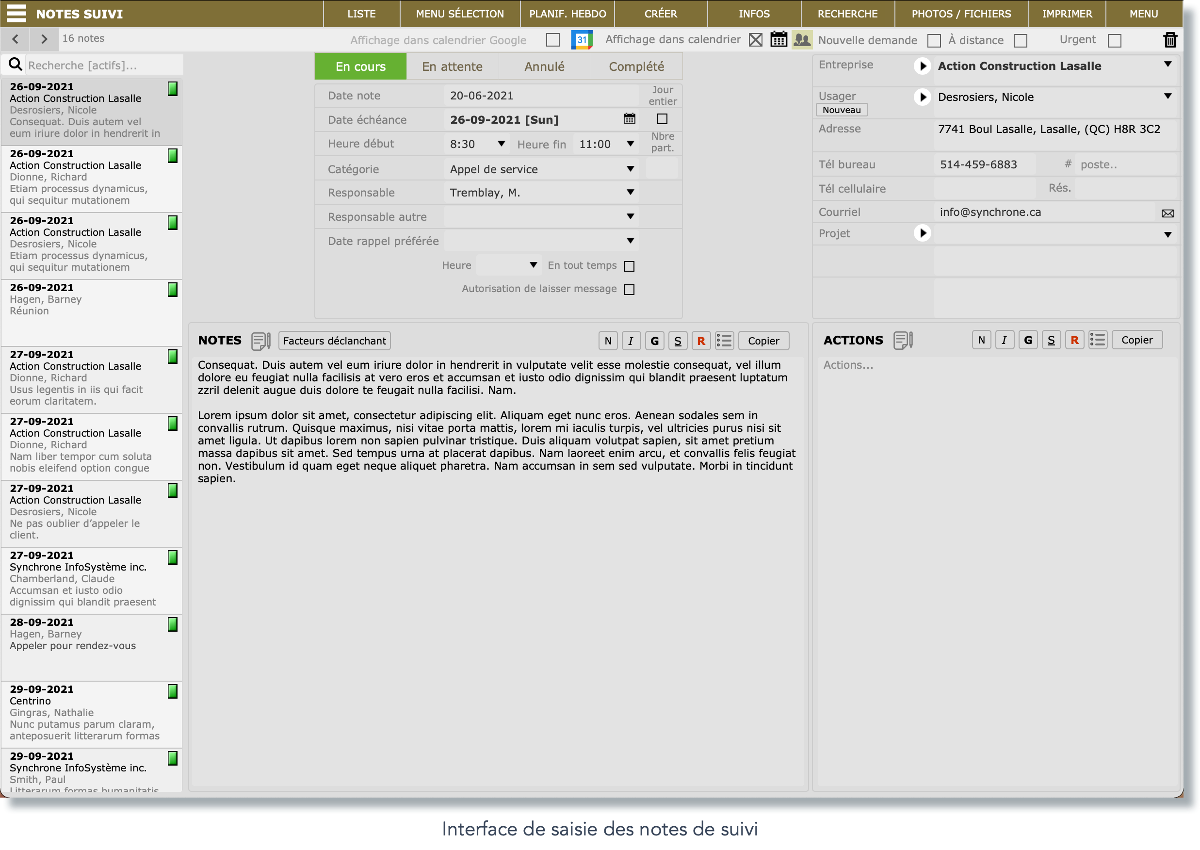Viewport: 1200px width, 850px height.
Task: Switch status to En attente tab
Action: point(452,66)
